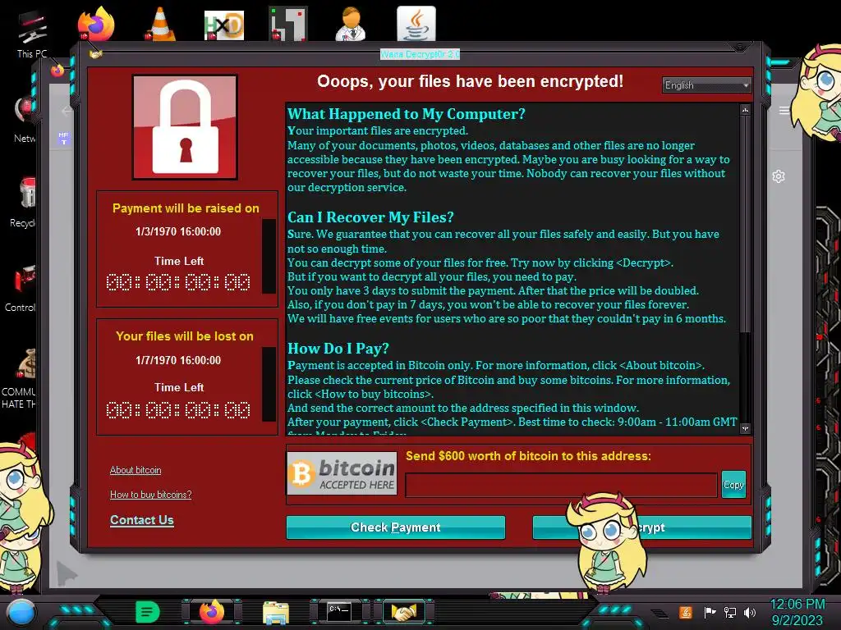Screen dimensions: 841x630
Task: Follow the About bitcoin link
Action: pos(136,470)
